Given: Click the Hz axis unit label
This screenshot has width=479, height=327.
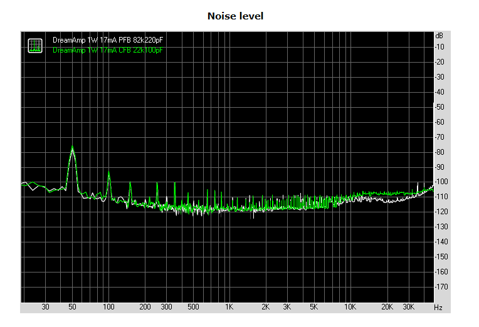Looking at the screenshot, I should (438, 308).
